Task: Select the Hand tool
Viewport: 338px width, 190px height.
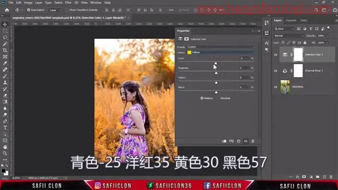Action: tap(5, 147)
